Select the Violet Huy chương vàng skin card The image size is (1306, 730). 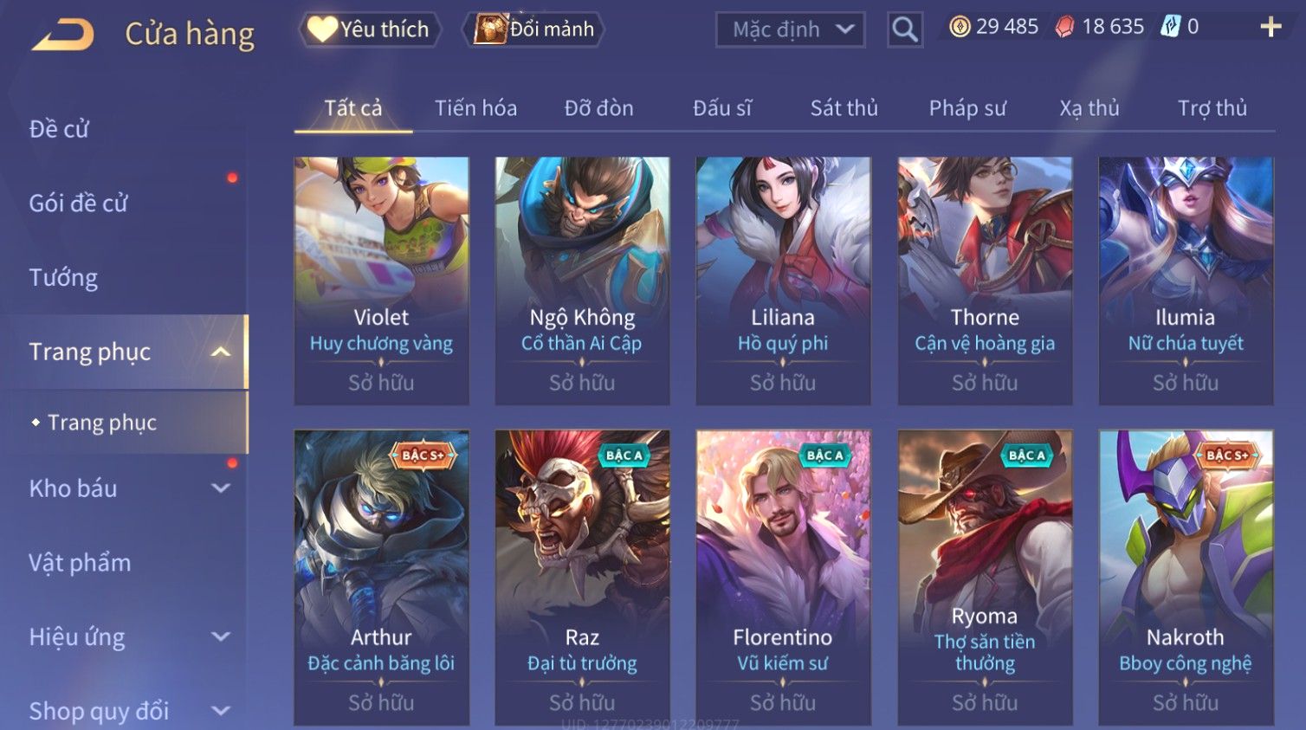[381, 281]
